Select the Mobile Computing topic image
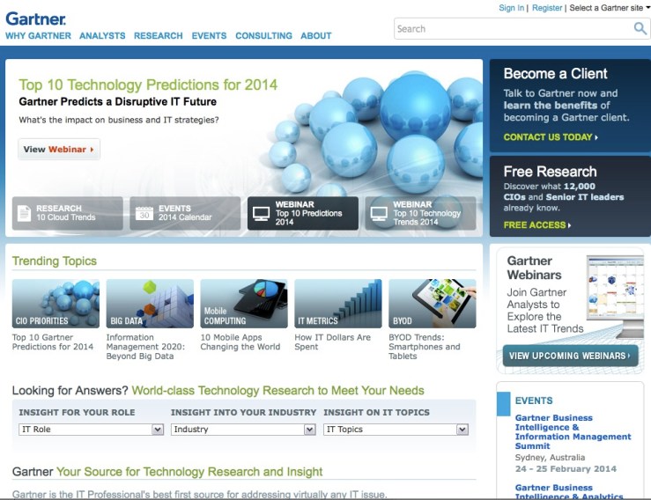This screenshot has width=651, height=500. (x=244, y=304)
